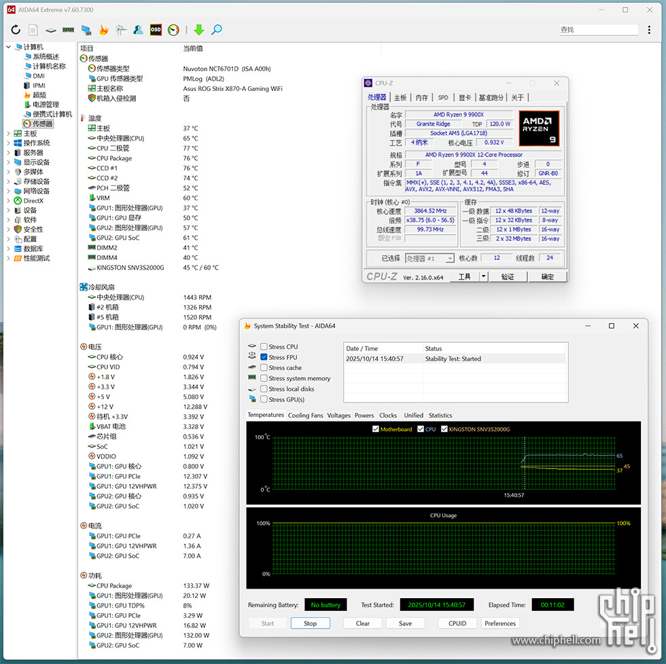Launch System Stability Test flame icon
Viewport: 666px width, 664px height.
coord(103,30)
